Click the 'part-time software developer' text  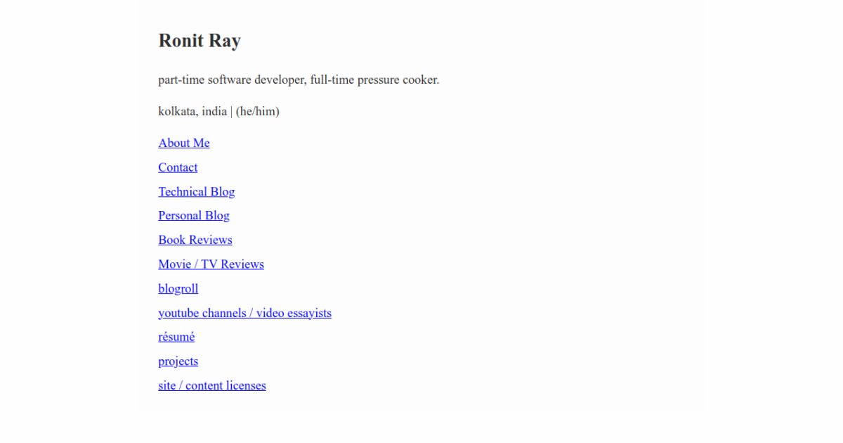(232, 79)
